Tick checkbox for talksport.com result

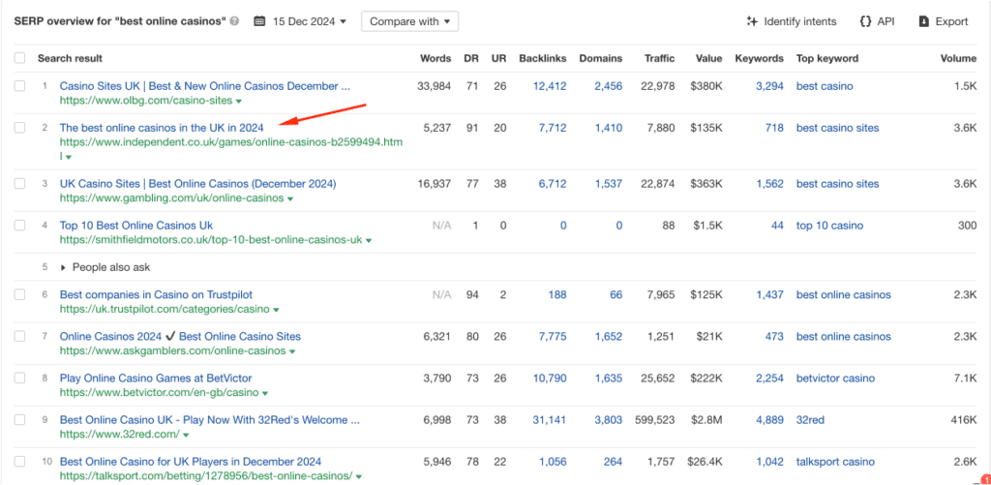click(19, 462)
